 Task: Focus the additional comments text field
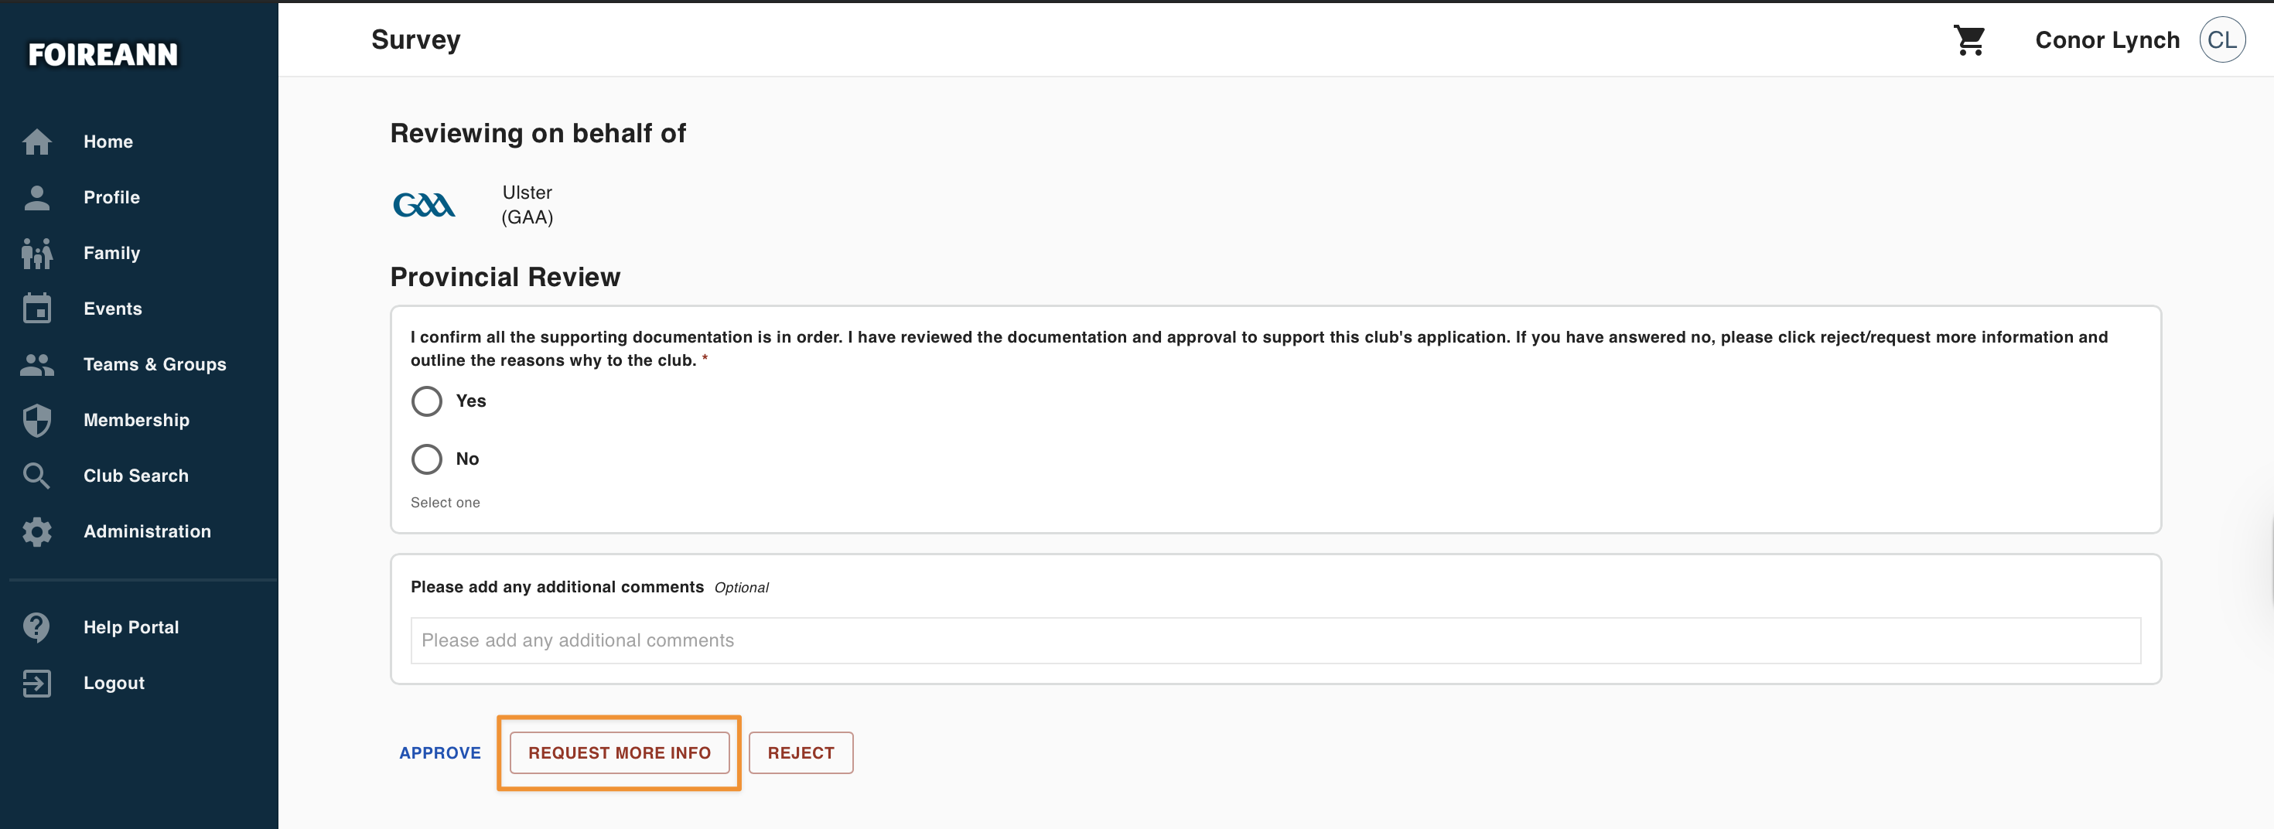[1275, 641]
